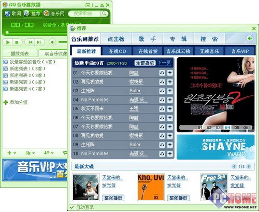Screen dimensions: 259x212
Task: Switch to the 搜索 tab
Action: [x=209, y=39]
